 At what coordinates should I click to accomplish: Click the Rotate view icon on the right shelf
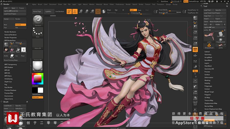pos(195,98)
